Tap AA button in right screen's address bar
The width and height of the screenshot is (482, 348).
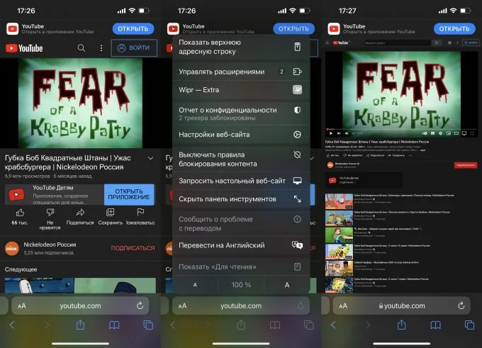pos(343,306)
